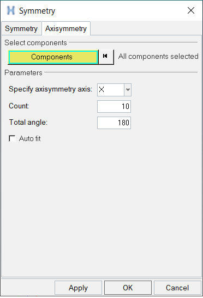
Task: Click the HyperWorks logo in title bar
Action: pyautogui.click(x=11, y=10)
